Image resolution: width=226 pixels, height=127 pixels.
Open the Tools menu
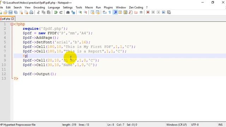coord(79,7)
